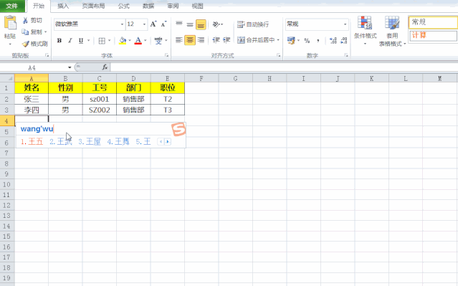This screenshot has width=458, height=286.
Task: Switch to the 审阅 Review tab
Action: coord(173,6)
